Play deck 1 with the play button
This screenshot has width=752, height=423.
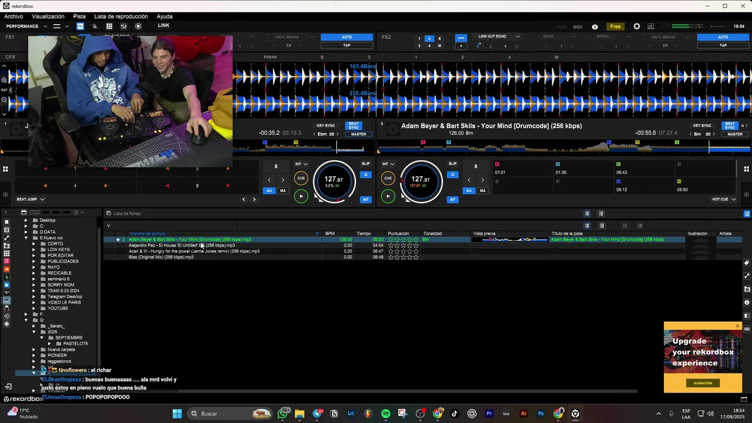301,196
